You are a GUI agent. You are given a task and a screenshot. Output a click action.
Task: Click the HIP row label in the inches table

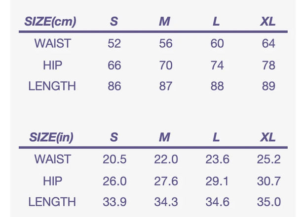pos(52,181)
